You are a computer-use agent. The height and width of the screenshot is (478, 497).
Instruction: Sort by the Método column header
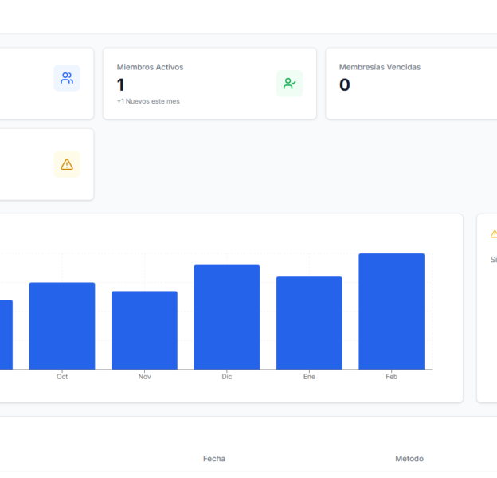pos(409,459)
